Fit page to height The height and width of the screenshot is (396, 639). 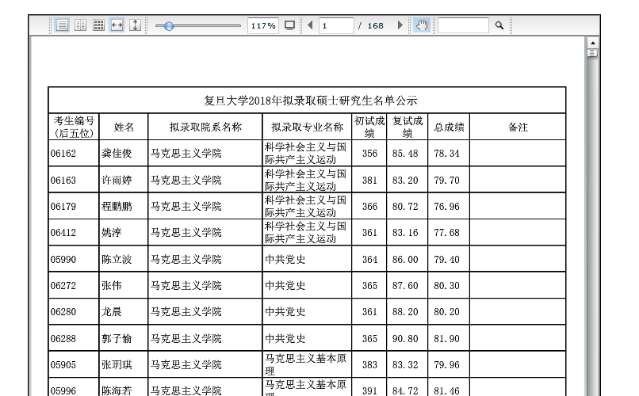click(135, 25)
